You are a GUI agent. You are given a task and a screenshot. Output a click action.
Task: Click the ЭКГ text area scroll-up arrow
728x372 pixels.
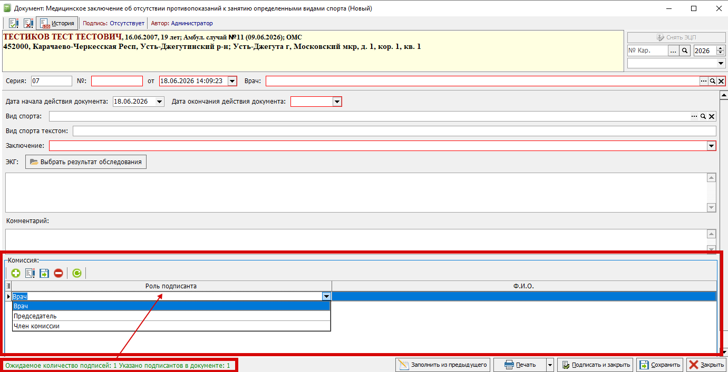[x=712, y=178]
